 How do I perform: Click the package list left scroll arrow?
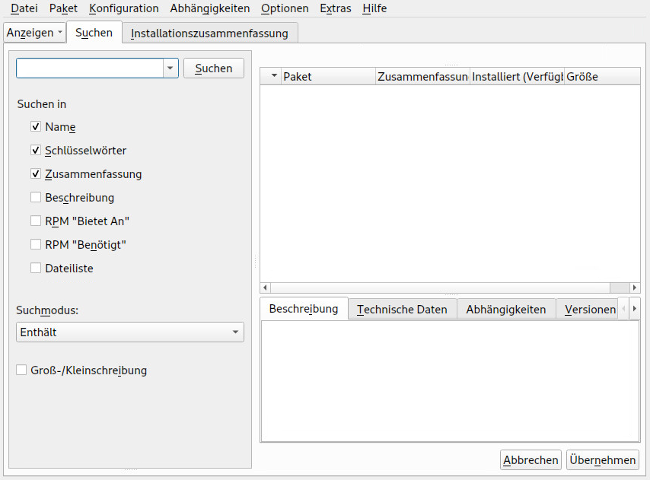click(x=265, y=288)
